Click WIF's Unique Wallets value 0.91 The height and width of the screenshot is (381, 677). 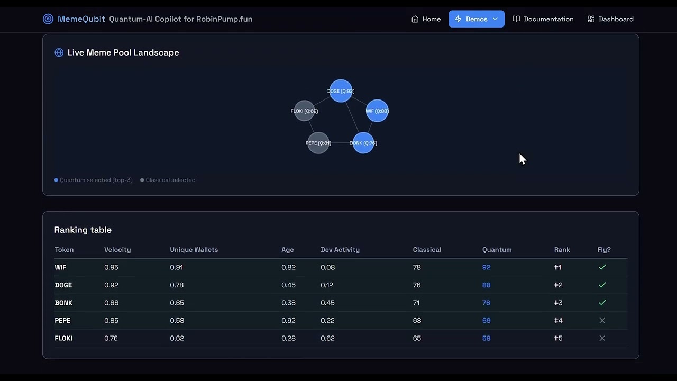pyautogui.click(x=177, y=267)
